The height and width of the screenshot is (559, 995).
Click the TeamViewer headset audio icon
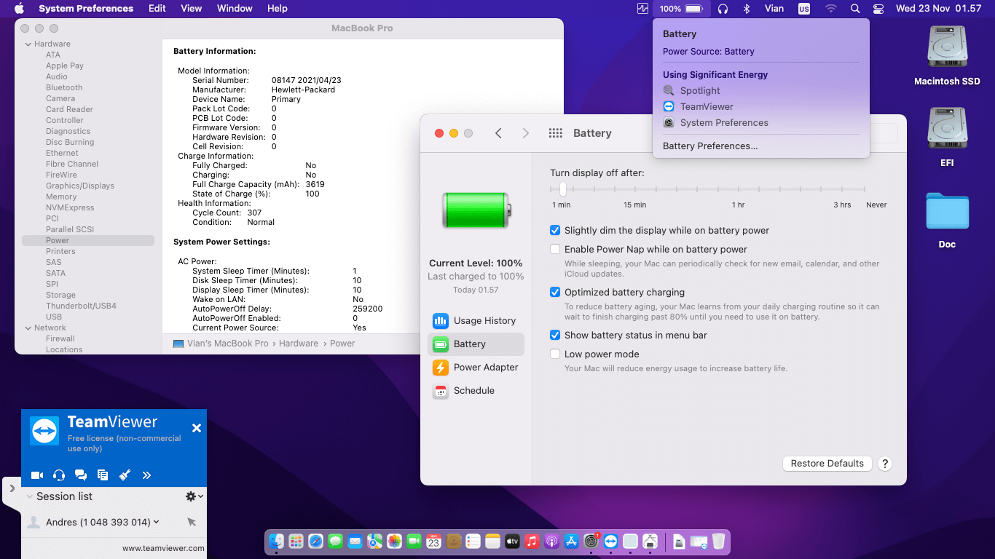click(59, 475)
